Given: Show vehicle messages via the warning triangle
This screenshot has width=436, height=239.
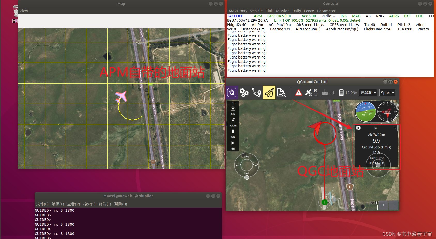Looking at the screenshot, I should pyautogui.click(x=299, y=93).
